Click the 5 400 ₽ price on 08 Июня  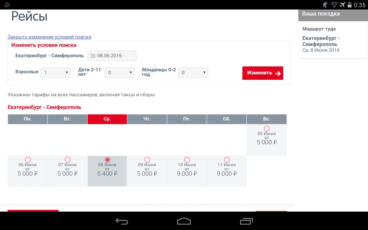pos(107,173)
